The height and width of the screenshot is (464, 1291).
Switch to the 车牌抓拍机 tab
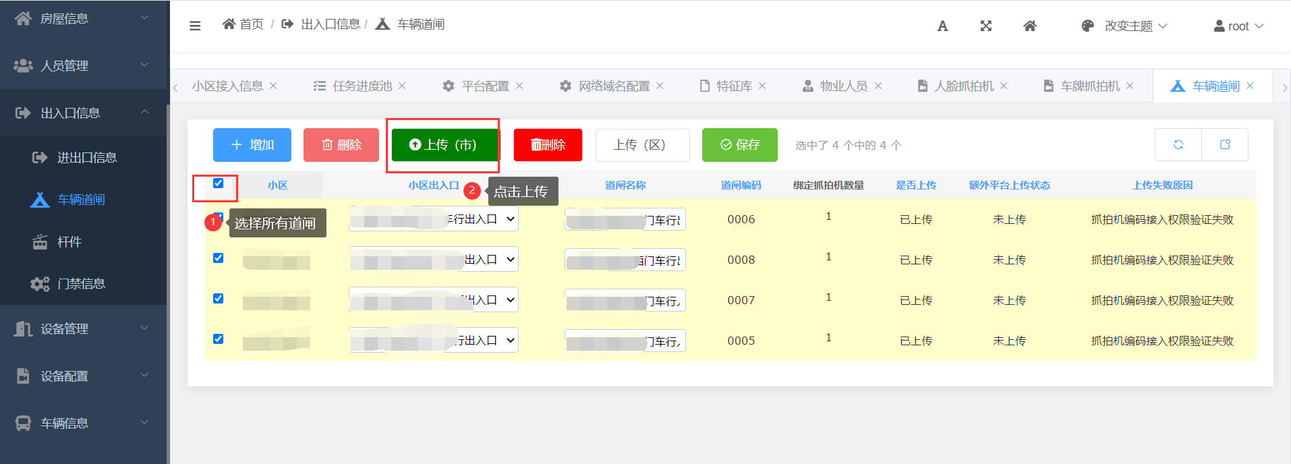pos(1082,86)
